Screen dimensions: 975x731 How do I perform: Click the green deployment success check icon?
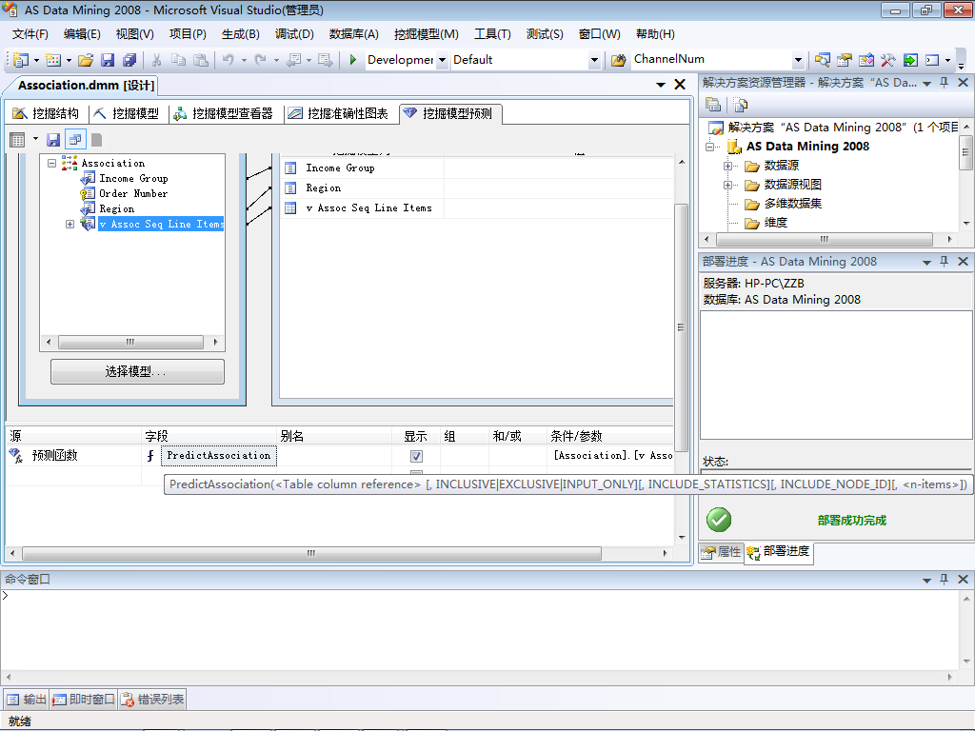[x=719, y=520]
